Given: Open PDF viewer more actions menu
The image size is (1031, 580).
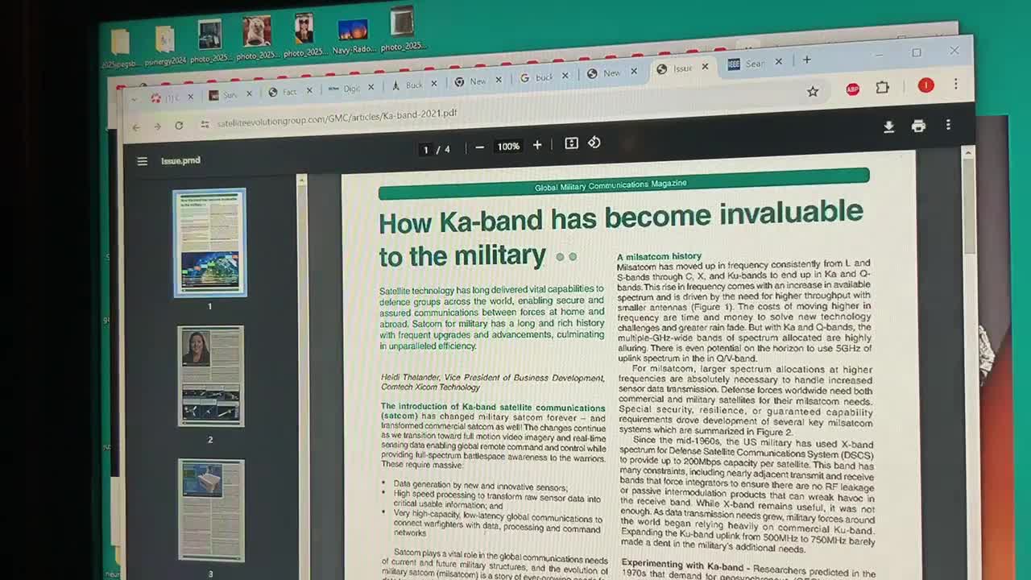Looking at the screenshot, I should tap(948, 125).
